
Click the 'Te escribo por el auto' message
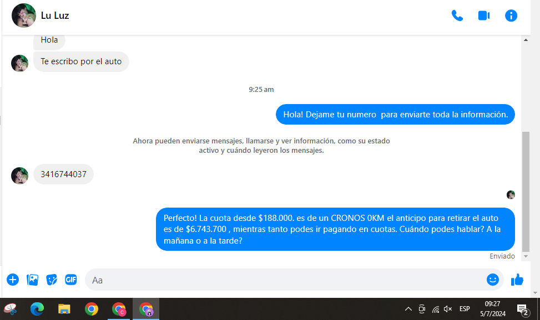[81, 61]
